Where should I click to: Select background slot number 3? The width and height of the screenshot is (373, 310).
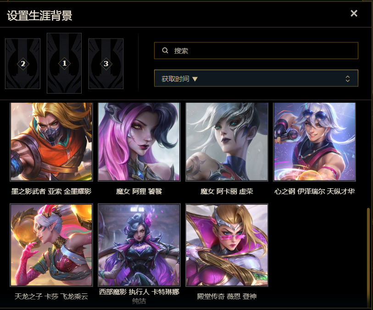tap(106, 63)
